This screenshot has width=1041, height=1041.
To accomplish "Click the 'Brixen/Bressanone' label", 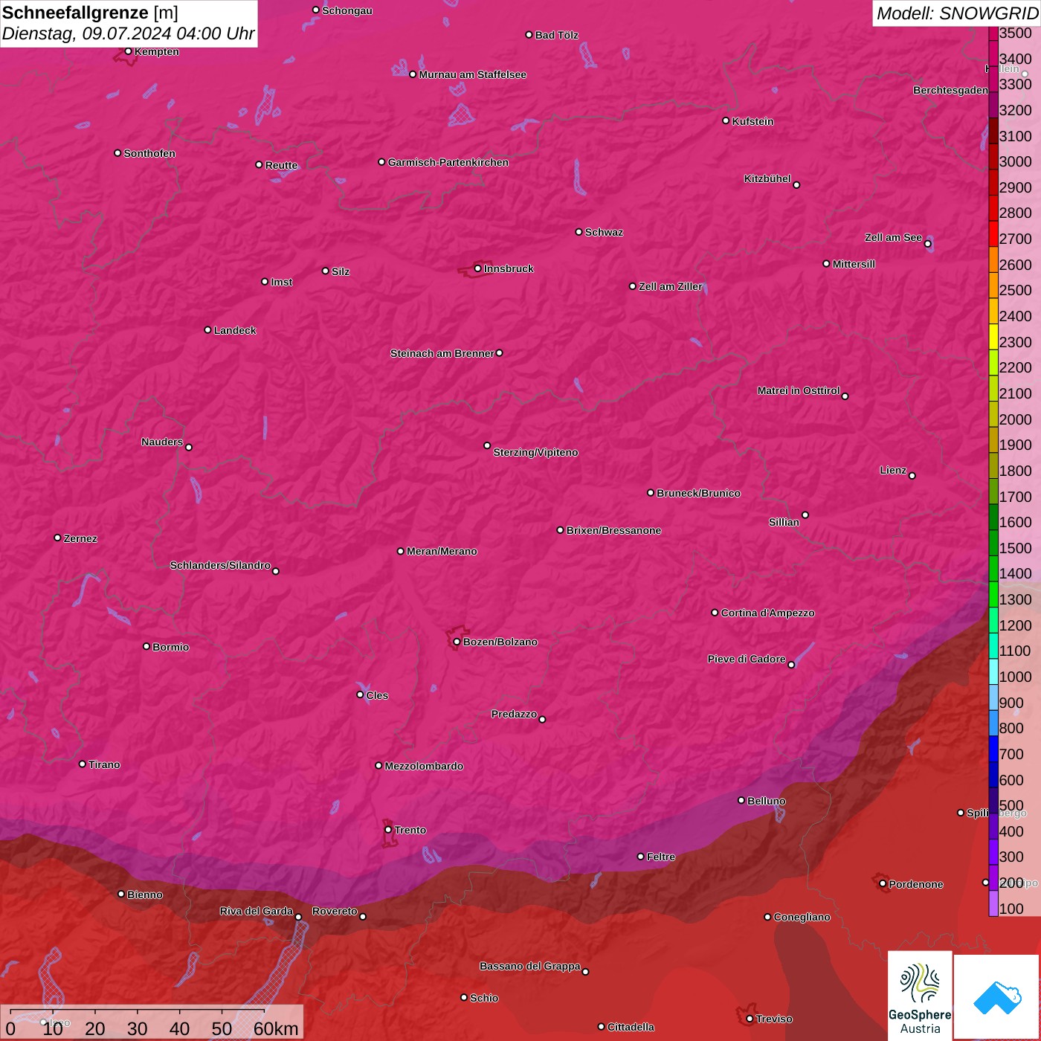I will coord(613,530).
